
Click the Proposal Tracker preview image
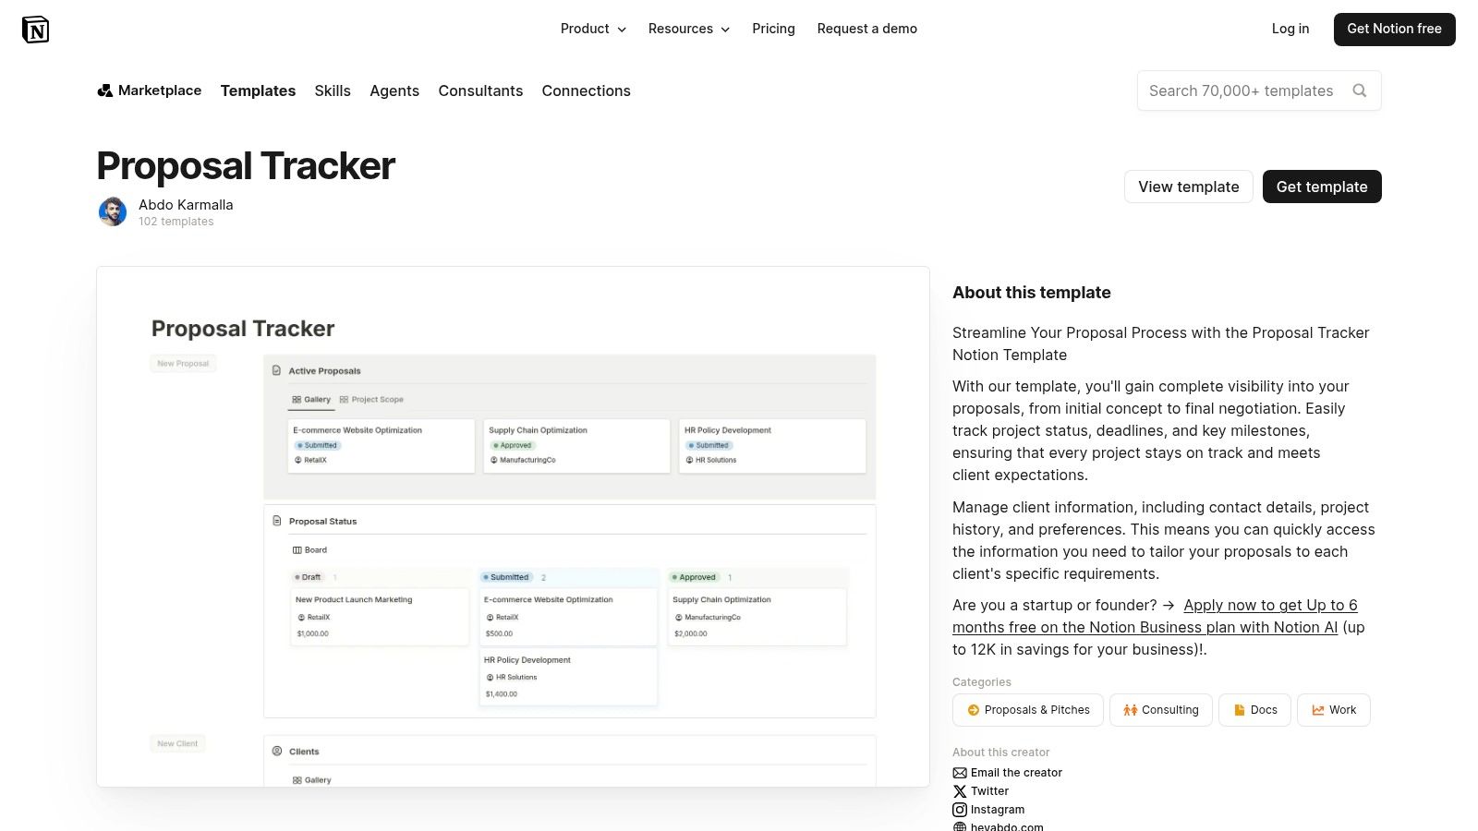click(513, 526)
